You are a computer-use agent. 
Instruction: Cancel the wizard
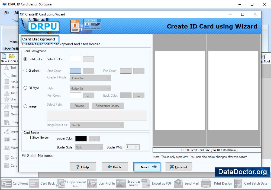179,167
